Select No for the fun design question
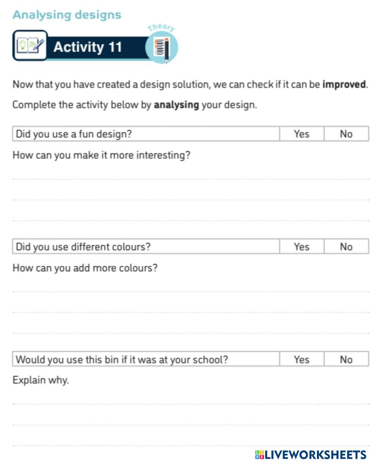371x464 pixels. (346, 134)
